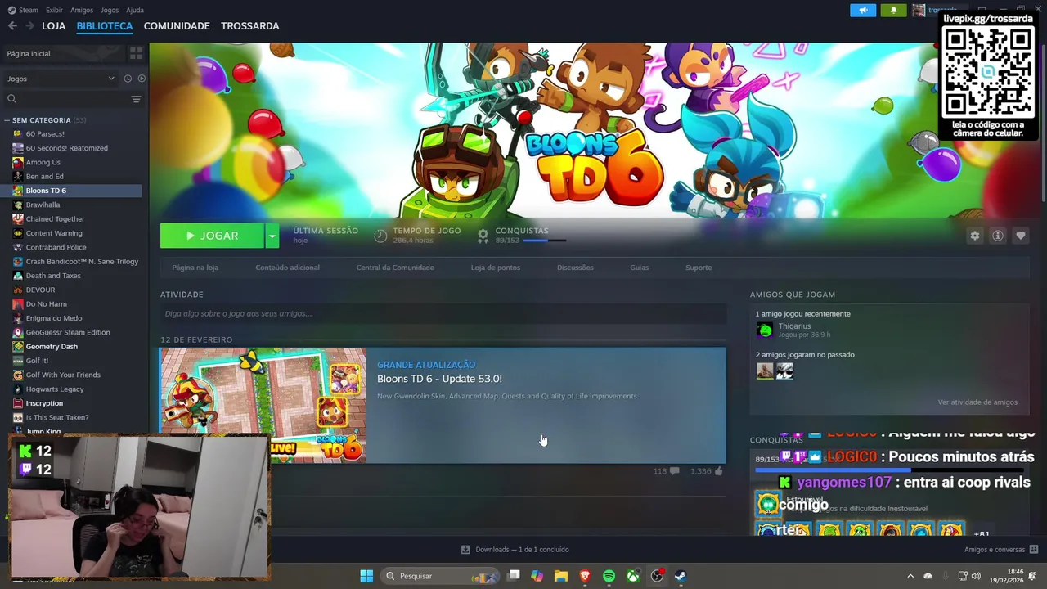Open the Ajuda menu
The width and height of the screenshot is (1047, 589).
click(135, 10)
